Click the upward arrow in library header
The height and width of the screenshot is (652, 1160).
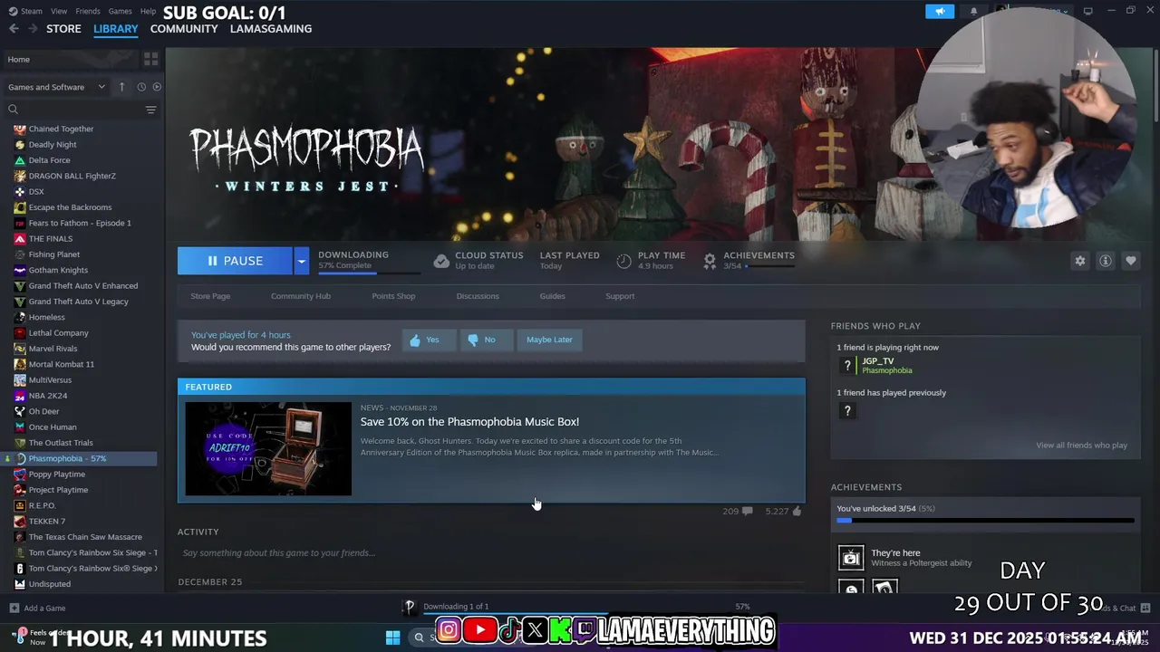(121, 87)
